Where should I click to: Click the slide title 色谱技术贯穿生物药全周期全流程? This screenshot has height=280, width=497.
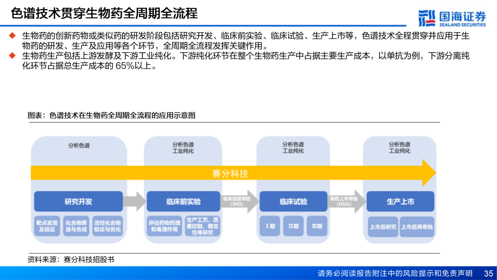click(104, 13)
